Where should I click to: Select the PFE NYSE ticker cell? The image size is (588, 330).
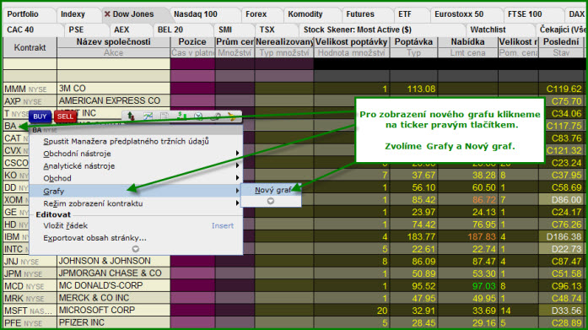[30, 323]
